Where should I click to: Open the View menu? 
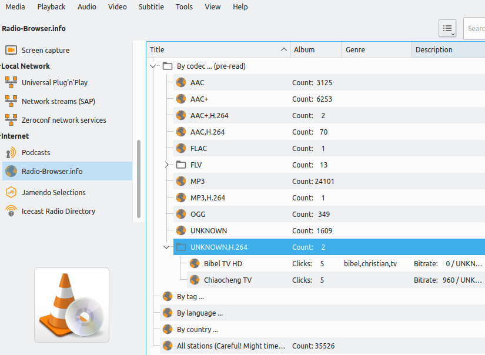click(212, 7)
